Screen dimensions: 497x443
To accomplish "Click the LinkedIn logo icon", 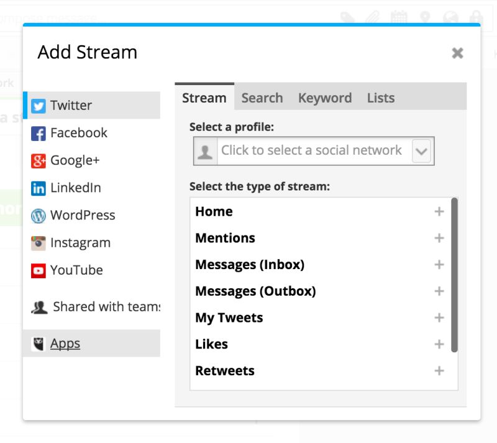I will 39,188.
